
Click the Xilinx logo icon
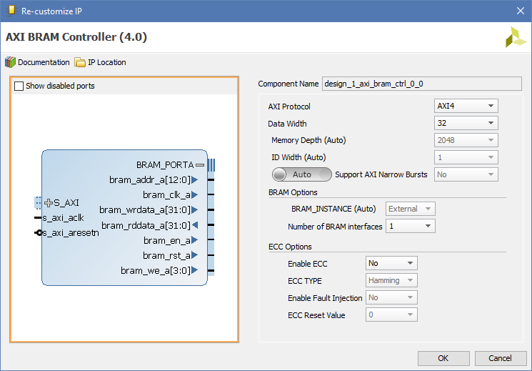pyautogui.click(x=515, y=38)
